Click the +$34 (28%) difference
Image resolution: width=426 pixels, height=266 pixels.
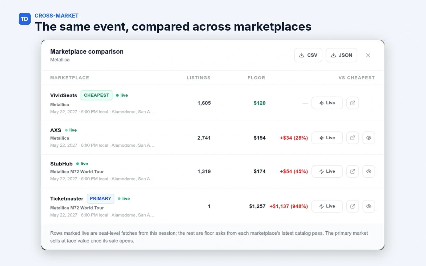point(294,138)
